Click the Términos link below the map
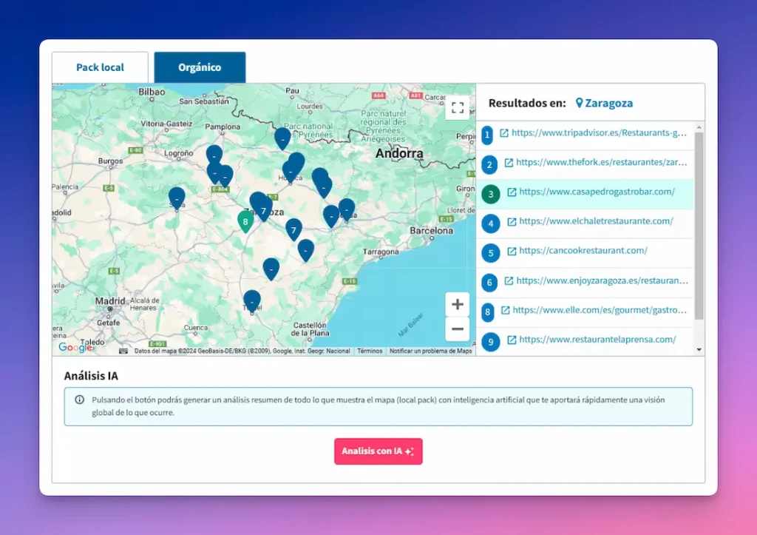Screen dimensions: 757x535 pos(369,351)
